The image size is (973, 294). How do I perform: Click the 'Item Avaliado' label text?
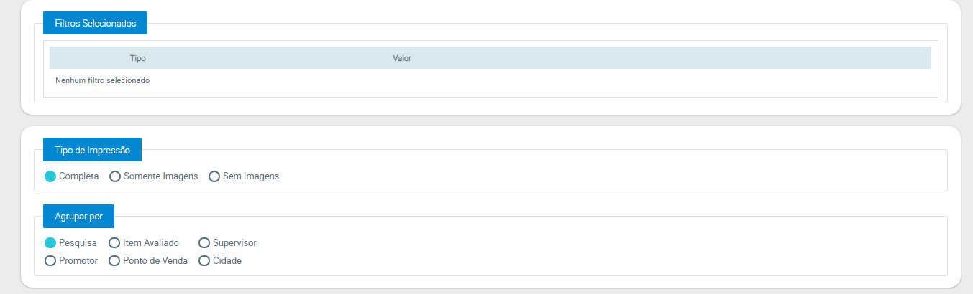tap(151, 242)
